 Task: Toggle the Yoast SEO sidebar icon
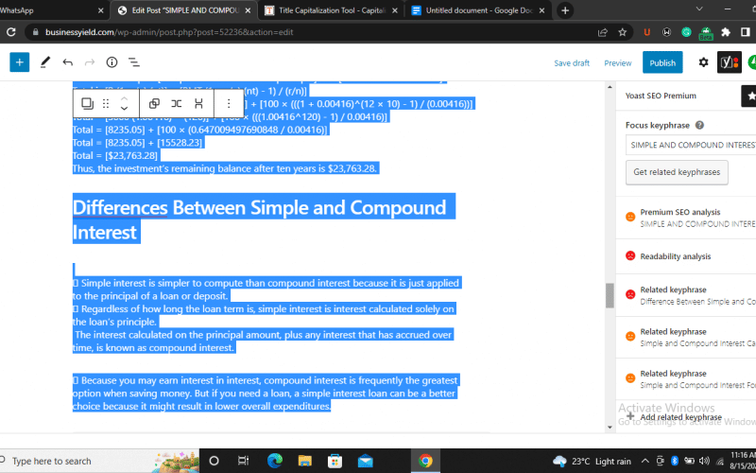[729, 62]
